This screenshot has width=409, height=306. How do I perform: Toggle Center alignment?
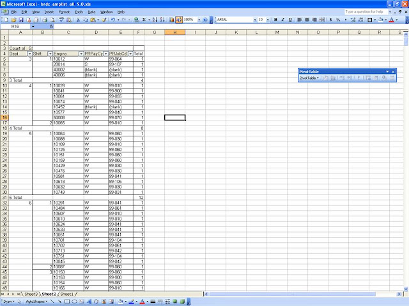[307, 20]
